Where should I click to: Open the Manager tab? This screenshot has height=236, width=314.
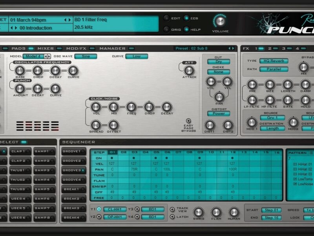click(x=112, y=48)
